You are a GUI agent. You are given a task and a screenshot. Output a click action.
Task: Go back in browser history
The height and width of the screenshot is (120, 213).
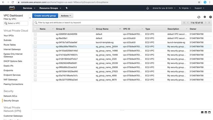click(x=3, y=2)
